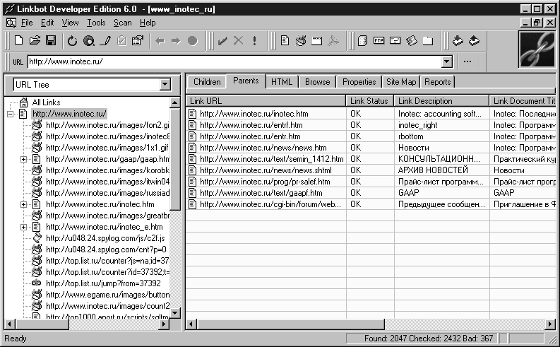Click the Save floppy disk icon
The height and width of the screenshot is (347, 560).
point(51,41)
